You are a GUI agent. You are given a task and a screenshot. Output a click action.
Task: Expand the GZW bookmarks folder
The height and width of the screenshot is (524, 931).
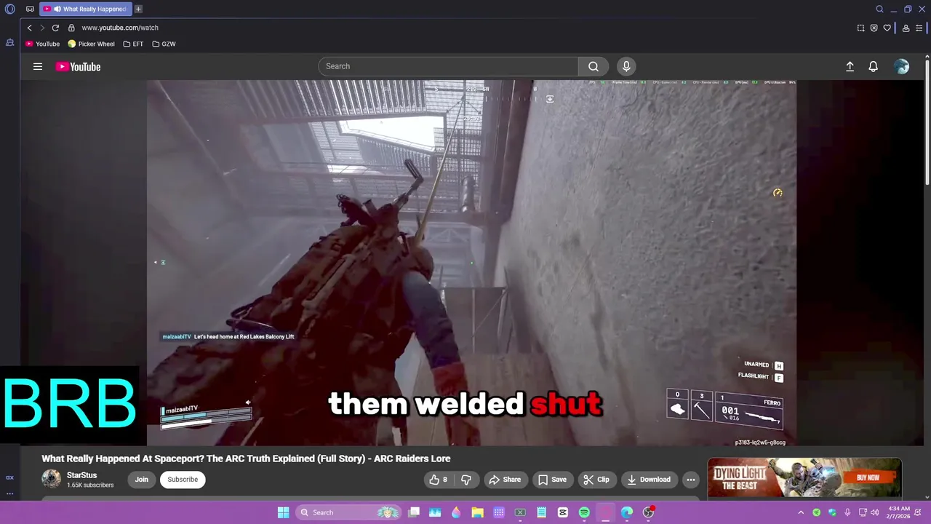click(164, 44)
